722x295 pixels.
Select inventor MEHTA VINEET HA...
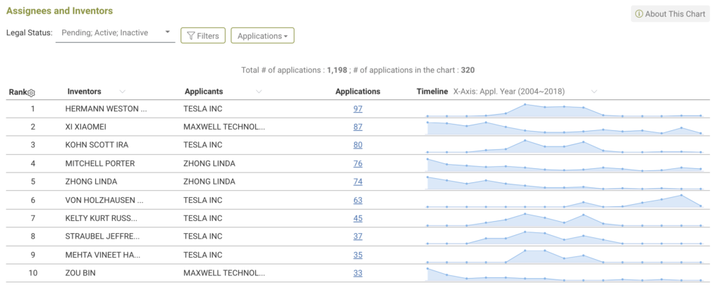coord(103,255)
